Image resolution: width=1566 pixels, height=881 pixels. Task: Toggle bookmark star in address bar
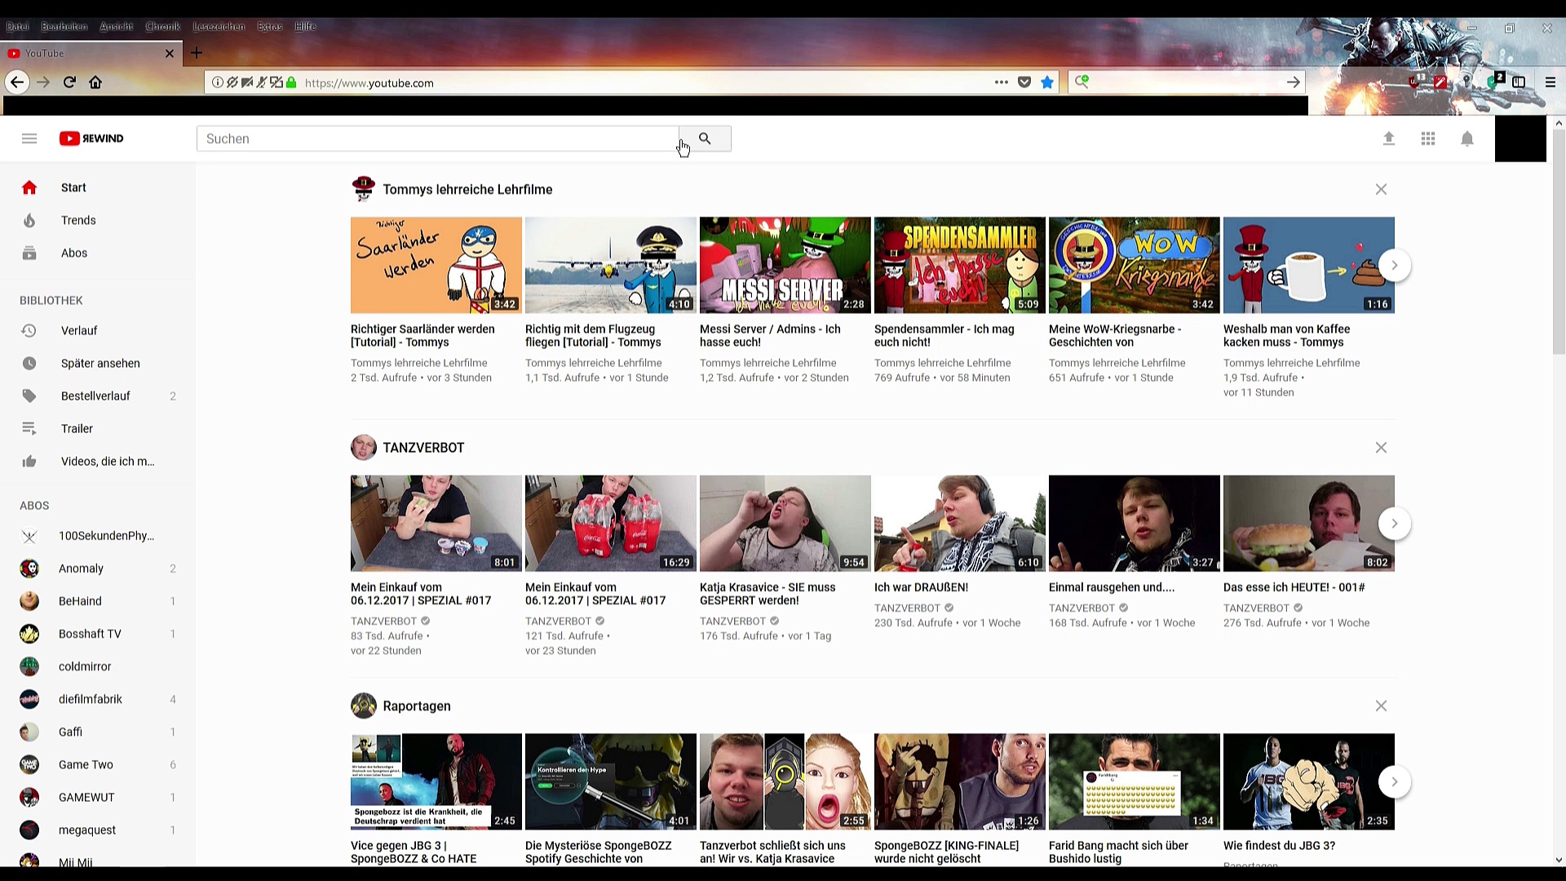[1047, 82]
